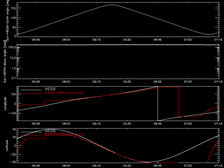The image size is (224, 168).
Task: Click the 40 tick on Latitude axis
Action: (x=14, y=129)
